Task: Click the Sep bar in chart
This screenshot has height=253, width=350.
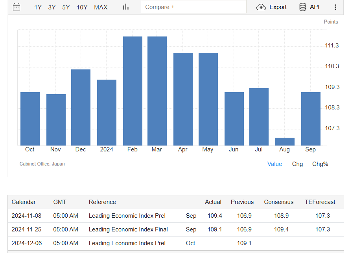Action: coord(311,119)
